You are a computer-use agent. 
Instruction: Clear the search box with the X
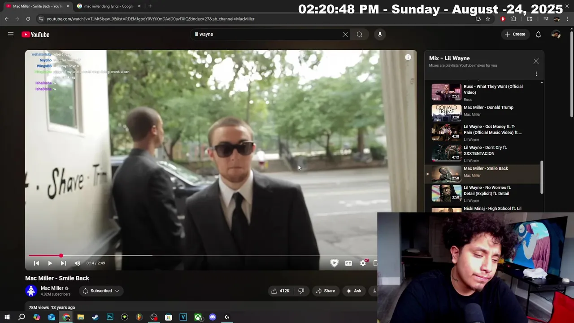pos(345,34)
